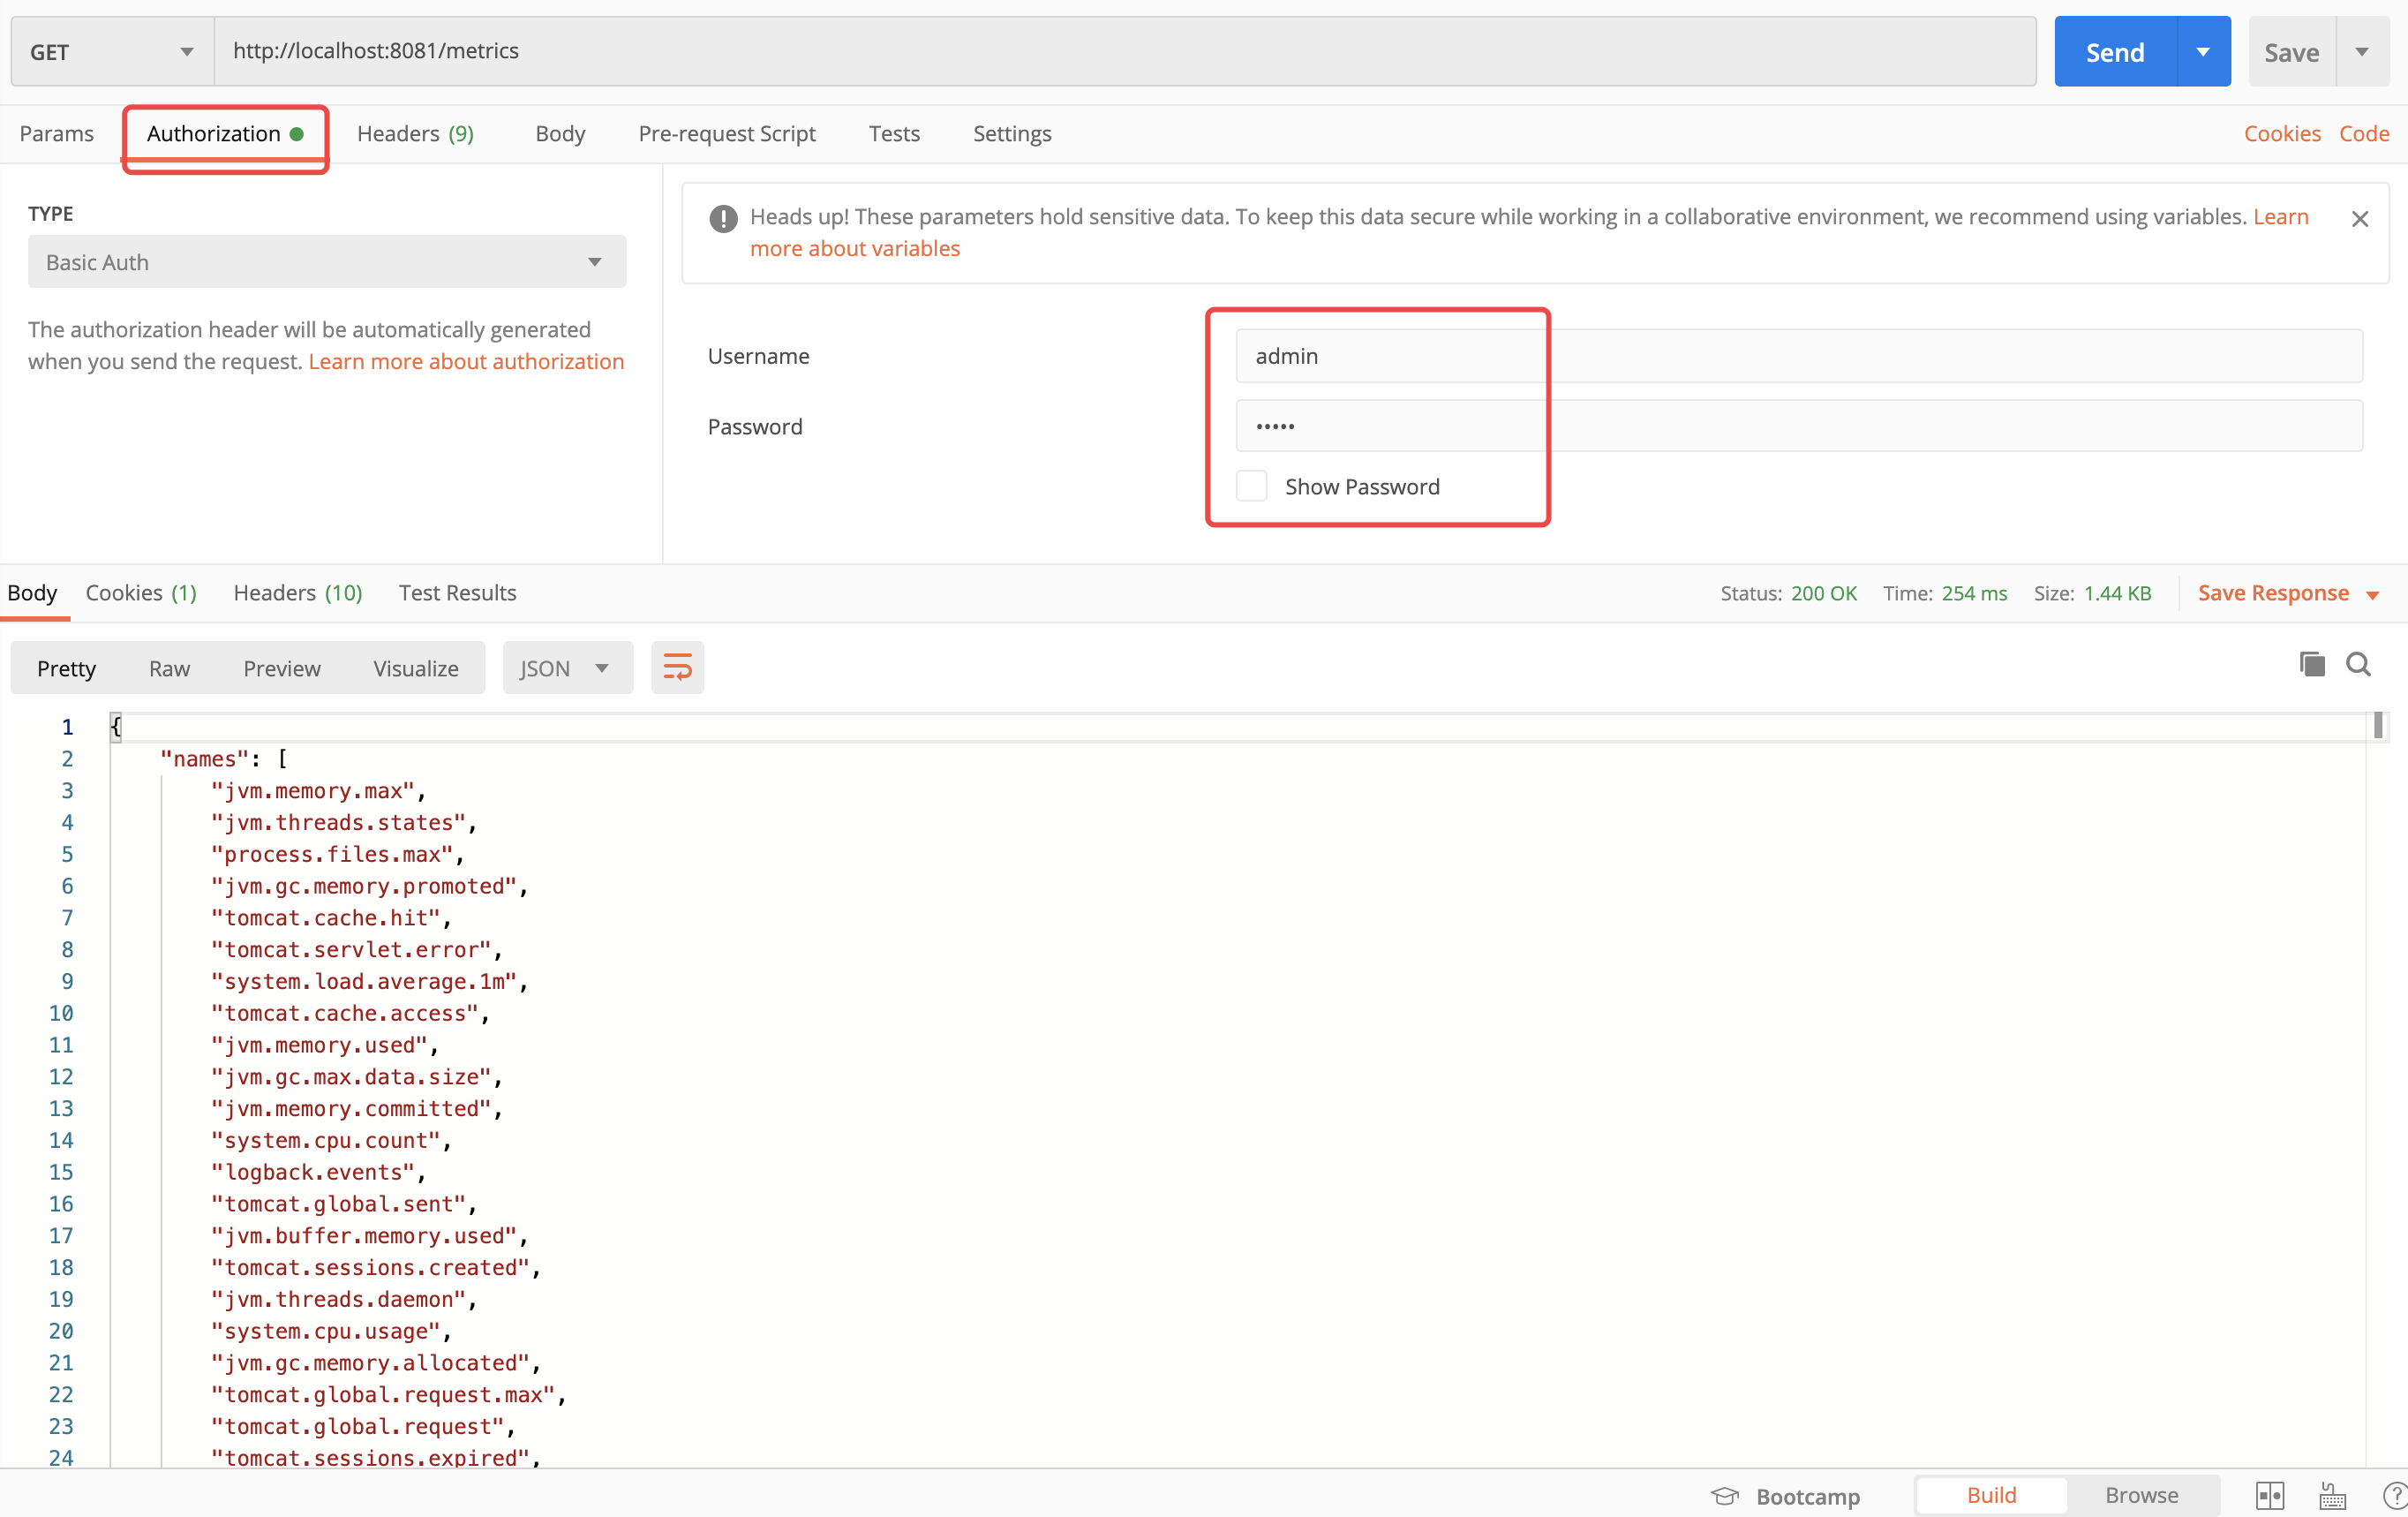Toggle two-pane layout view icon
The image size is (2408, 1517).
2269,1495
